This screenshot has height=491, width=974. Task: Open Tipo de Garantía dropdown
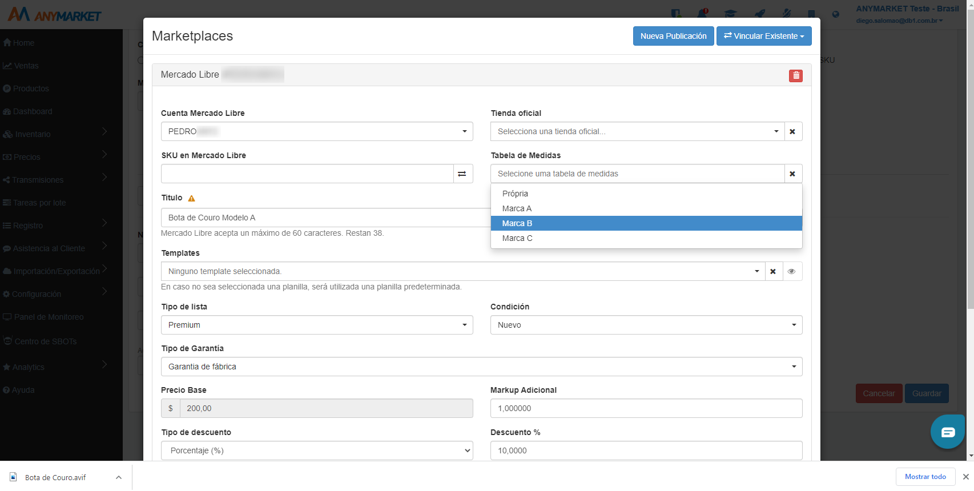(x=481, y=367)
